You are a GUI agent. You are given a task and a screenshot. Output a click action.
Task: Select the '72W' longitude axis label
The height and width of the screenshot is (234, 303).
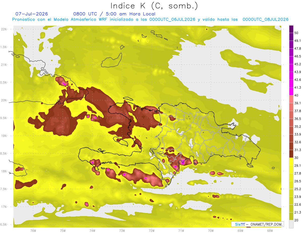[151, 231]
